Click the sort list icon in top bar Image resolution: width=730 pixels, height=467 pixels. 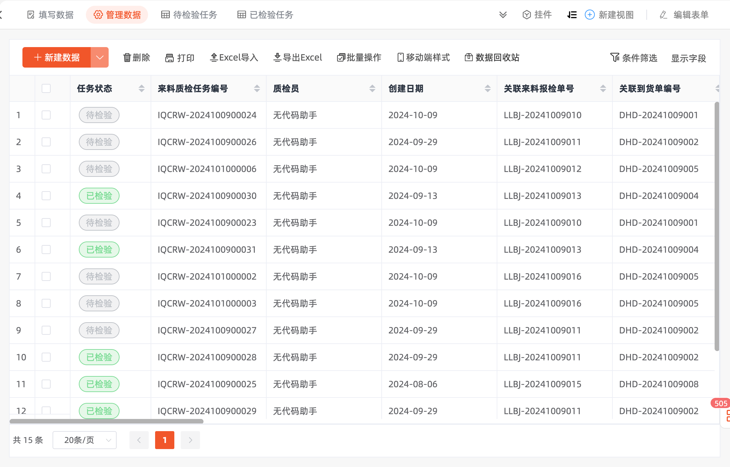click(572, 15)
